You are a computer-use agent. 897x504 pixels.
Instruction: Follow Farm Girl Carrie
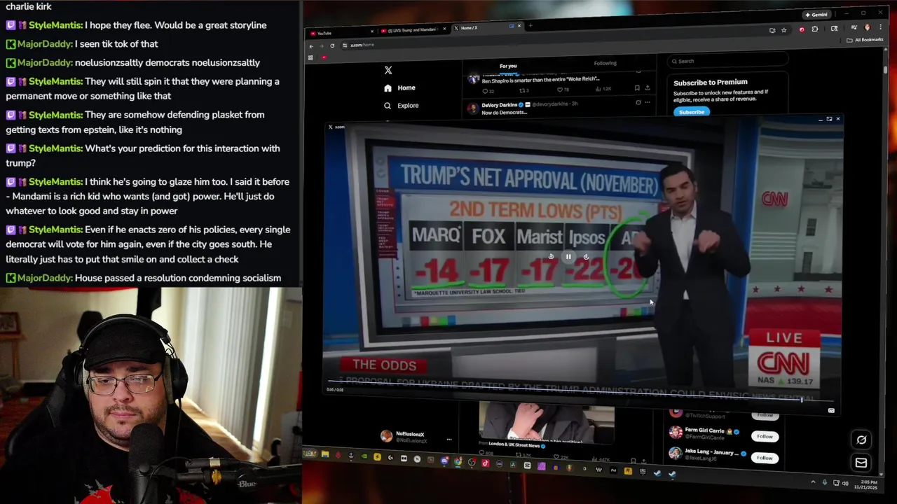pos(765,436)
